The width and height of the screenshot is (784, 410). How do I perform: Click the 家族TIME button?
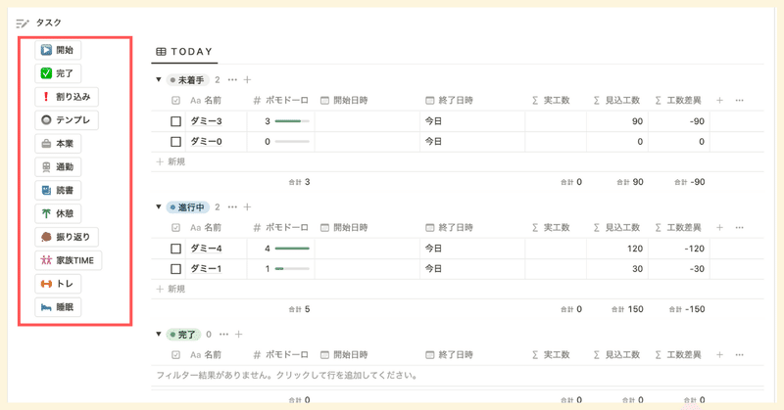[x=68, y=260]
